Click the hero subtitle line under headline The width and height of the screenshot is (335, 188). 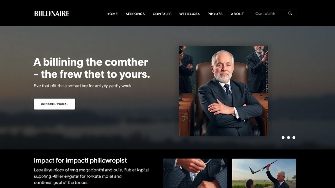click(83, 86)
